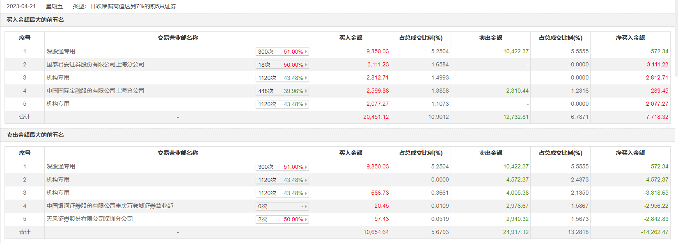Open 中国银河证券重庆万象城证券营业部 link
678x243 pixels.
click(110, 206)
